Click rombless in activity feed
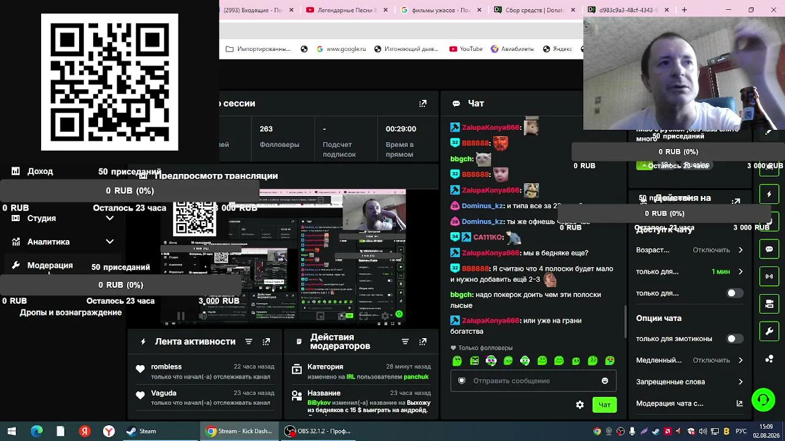Image resolution: width=785 pixels, height=441 pixels. [166, 367]
